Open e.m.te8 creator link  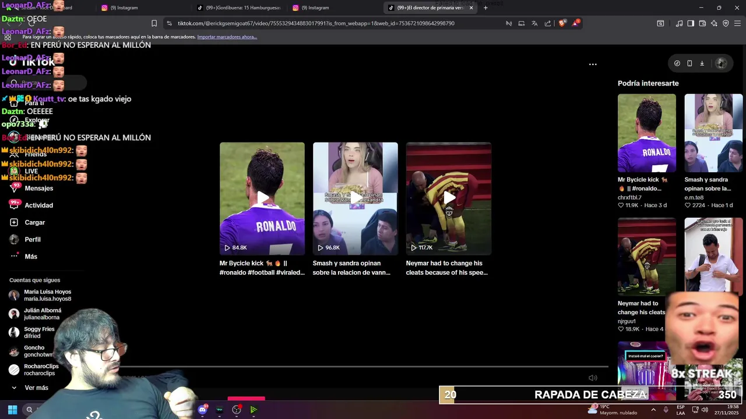pyautogui.click(x=694, y=197)
